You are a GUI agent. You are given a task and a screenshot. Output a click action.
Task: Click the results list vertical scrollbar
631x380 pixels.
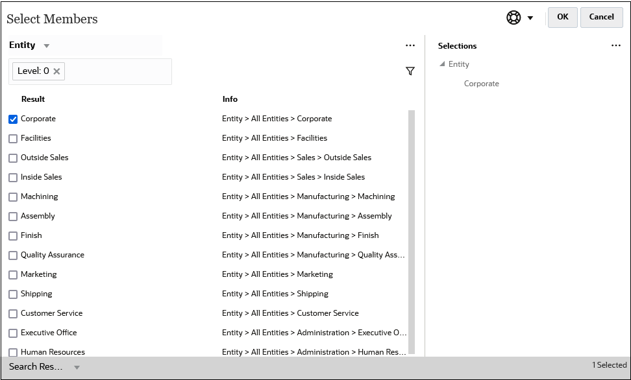(412, 232)
